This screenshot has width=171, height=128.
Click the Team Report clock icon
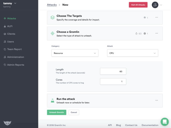(x=5, y=49)
